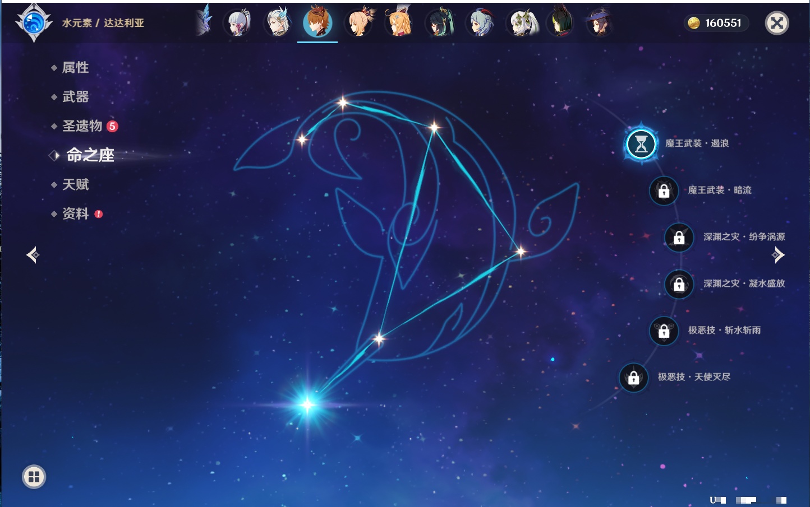The height and width of the screenshot is (507, 810).
Task: Select the avatar wearing a purple witch hat
Action: point(599,23)
